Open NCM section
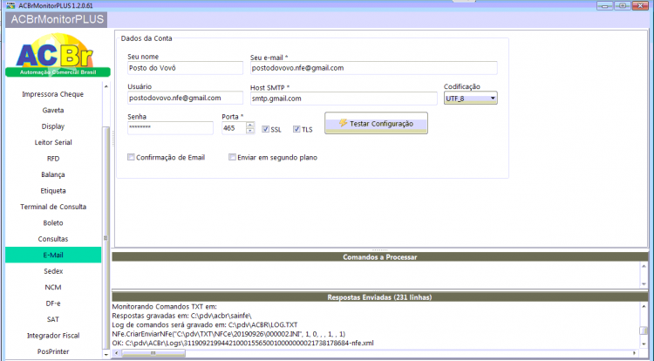Image resolution: width=654 pixels, height=361 pixels. 53,287
